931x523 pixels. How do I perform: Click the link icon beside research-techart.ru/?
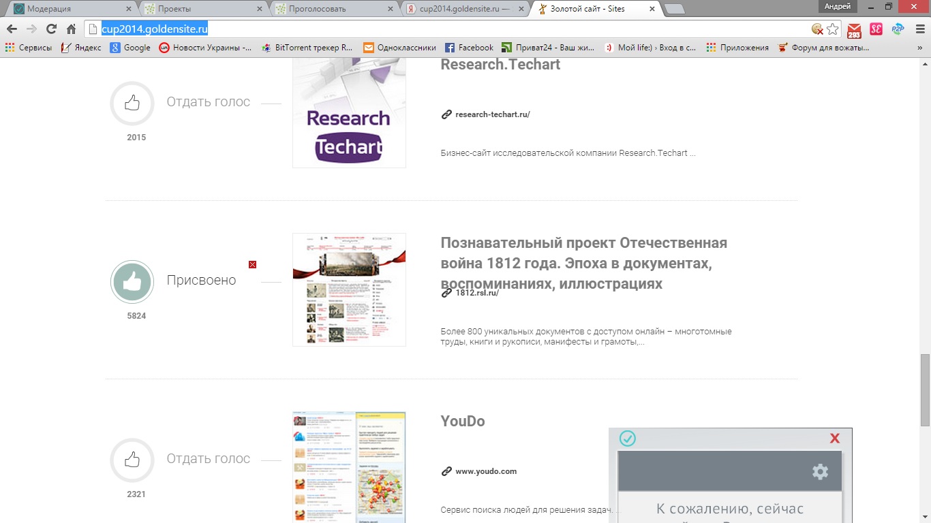click(446, 114)
